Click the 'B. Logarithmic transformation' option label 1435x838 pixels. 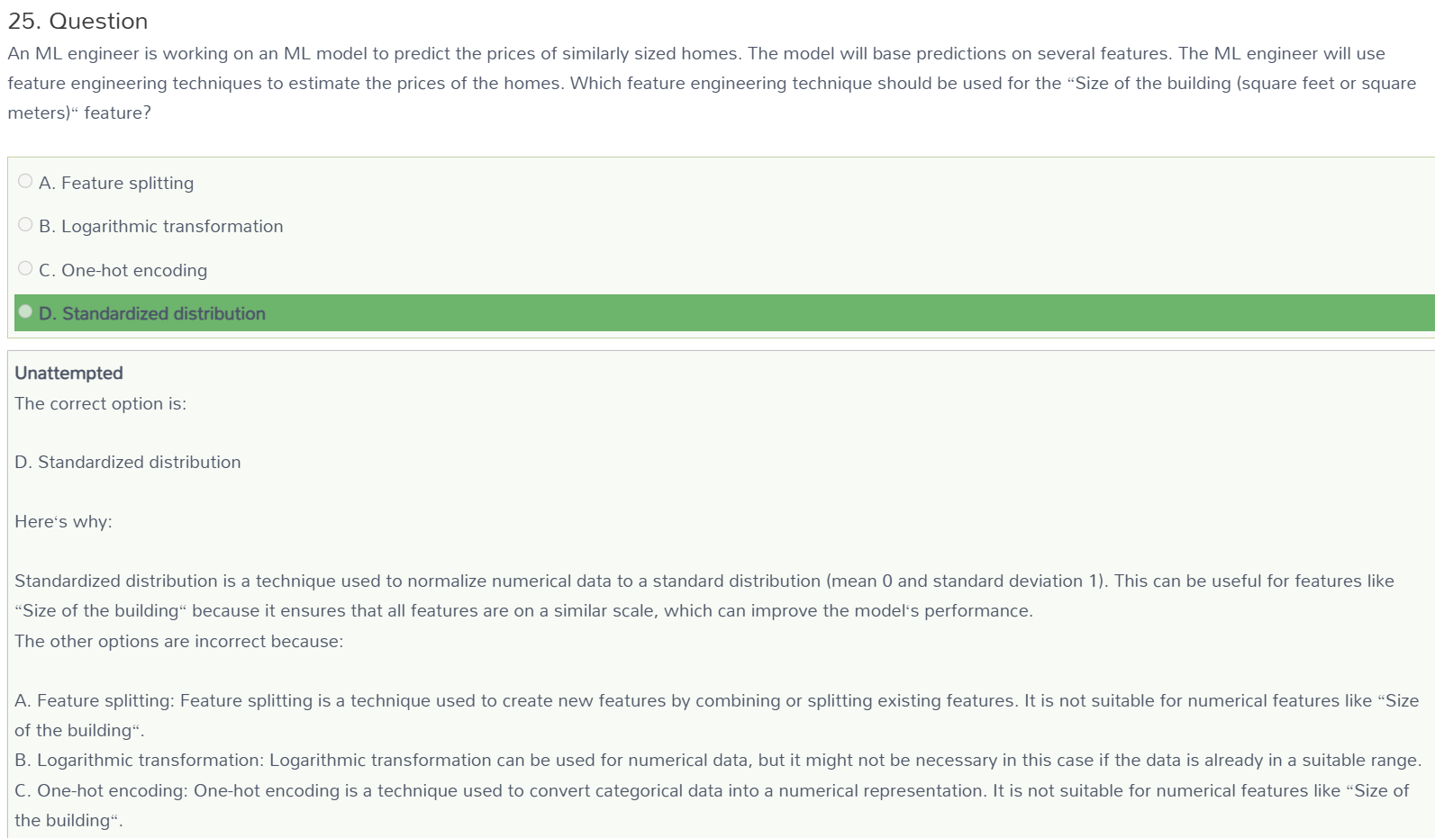[x=161, y=226]
